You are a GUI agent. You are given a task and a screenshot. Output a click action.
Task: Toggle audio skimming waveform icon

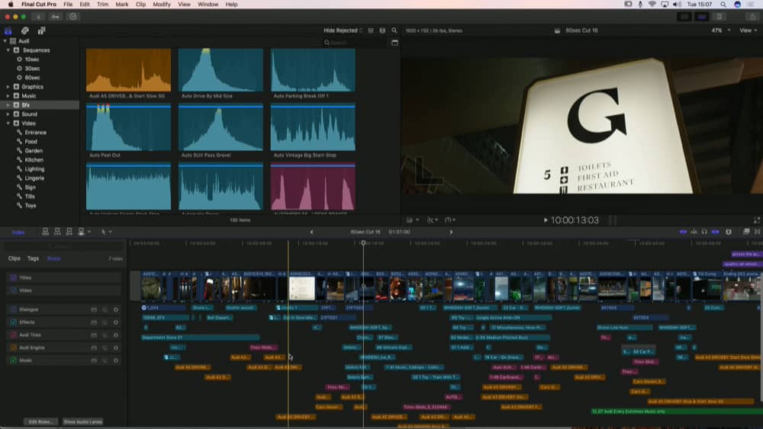tap(694, 232)
